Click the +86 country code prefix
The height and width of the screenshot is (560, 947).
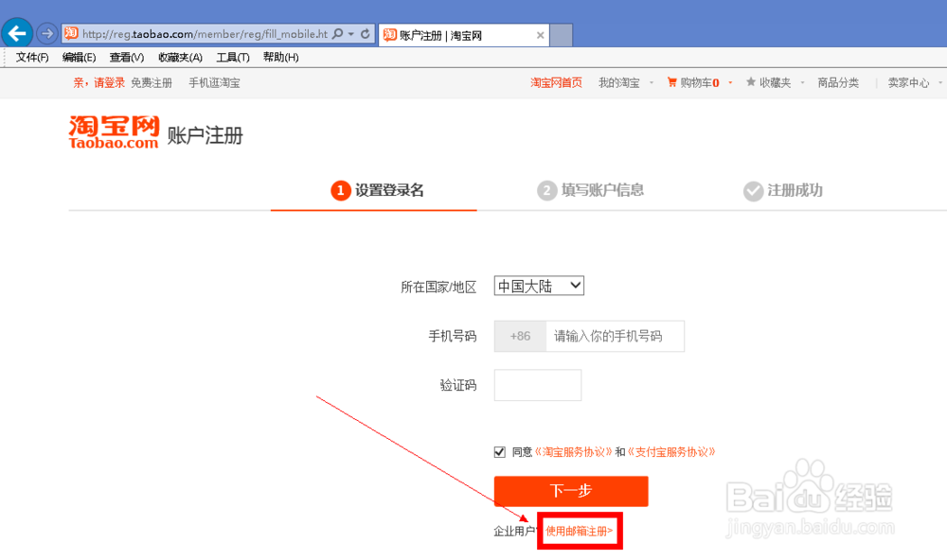click(x=520, y=336)
